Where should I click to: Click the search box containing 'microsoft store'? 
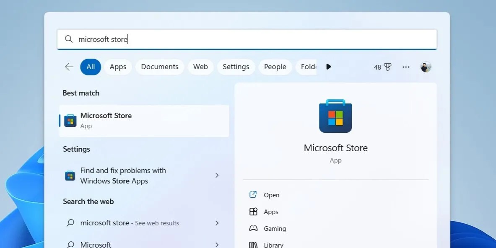pos(247,39)
